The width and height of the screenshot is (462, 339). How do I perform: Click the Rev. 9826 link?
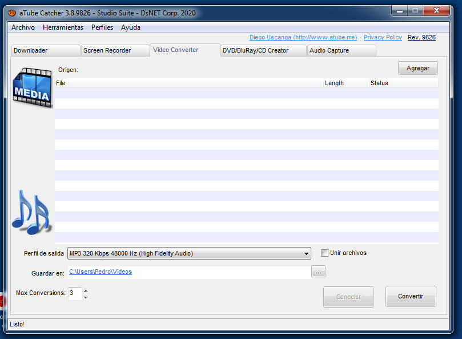coord(421,38)
